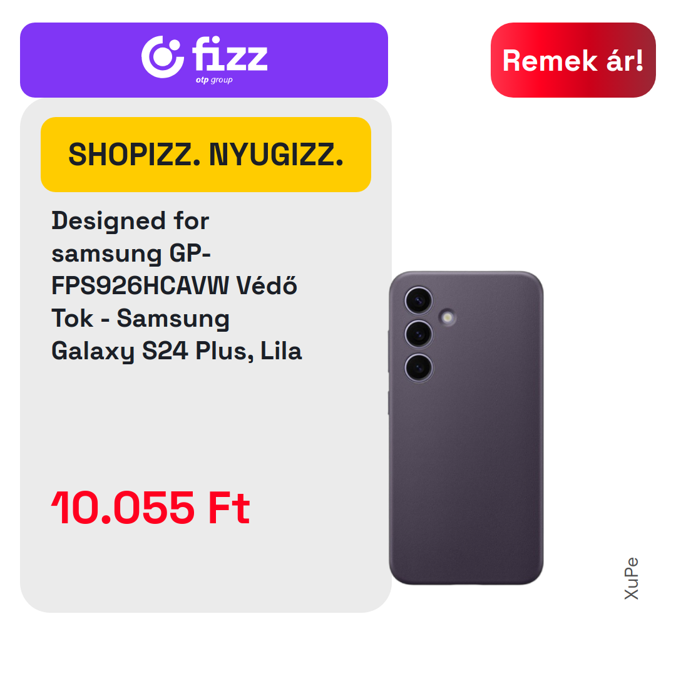Screen dimensions: 676x676
Task: Open the purple phone case product image
Action: [466, 428]
